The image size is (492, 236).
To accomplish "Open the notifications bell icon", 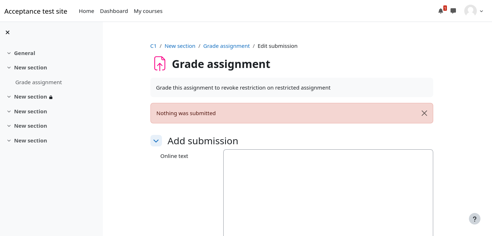I will [x=440, y=11].
